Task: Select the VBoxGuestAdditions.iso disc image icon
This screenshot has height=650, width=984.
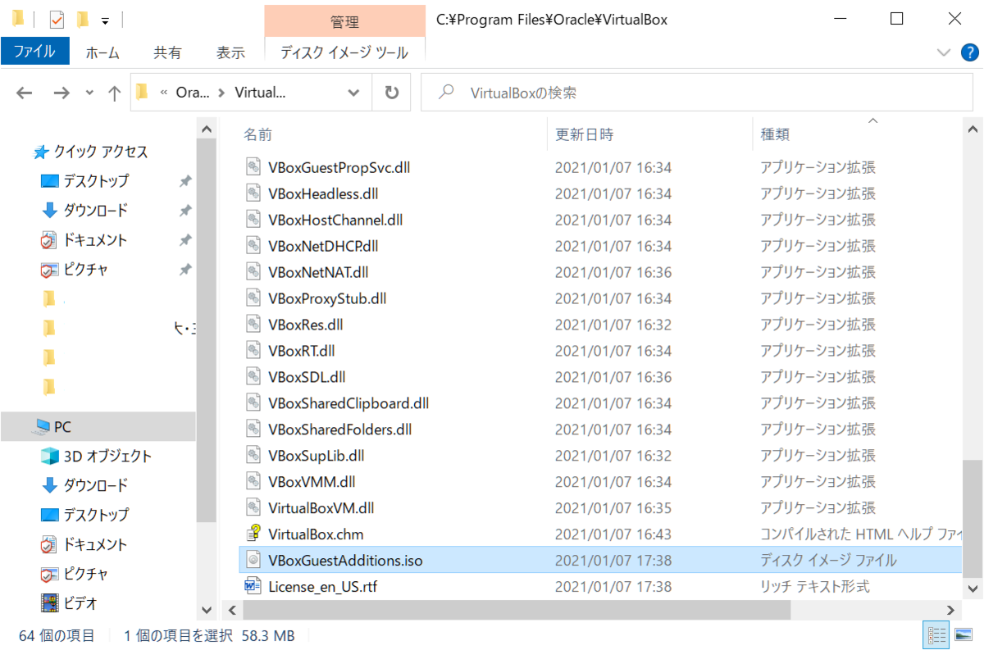Action: (253, 561)
